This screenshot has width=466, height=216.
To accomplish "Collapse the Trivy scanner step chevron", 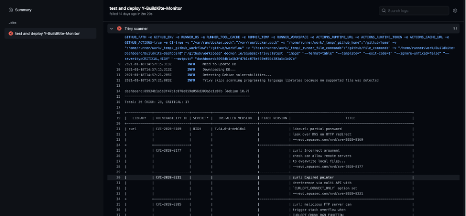I will pos(111,28).
